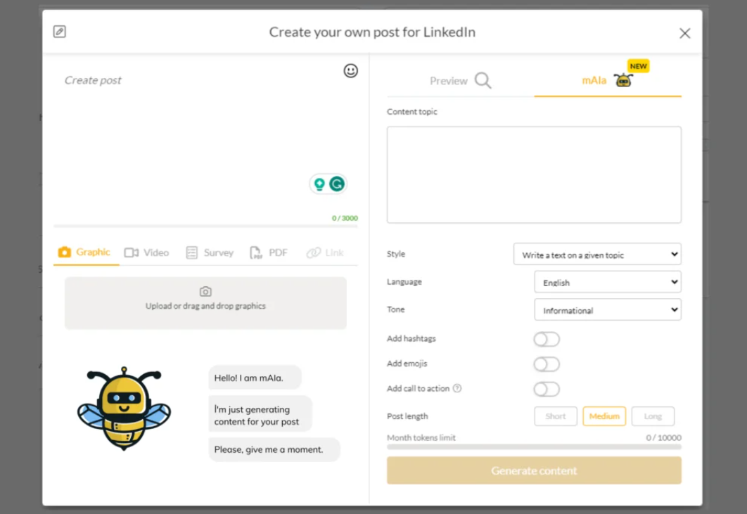
Task: Click the lightbulb suggestion icon
Action: (321, 184)
